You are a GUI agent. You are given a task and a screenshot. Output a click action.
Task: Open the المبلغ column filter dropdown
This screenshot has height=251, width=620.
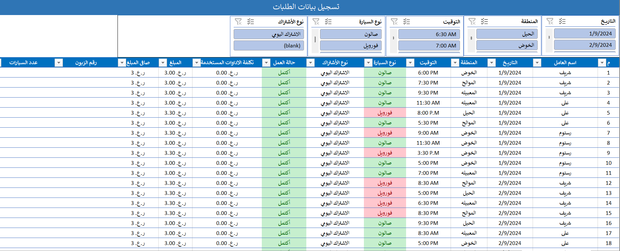point(163,62)
